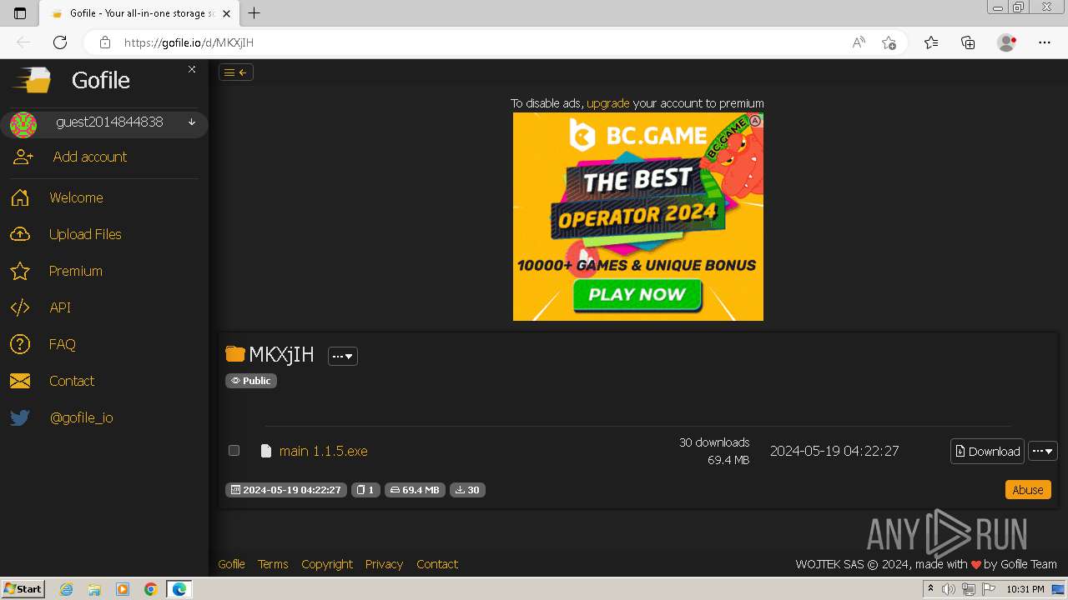Click the FAQ question mark icon
Viewport: 1068px width, 600px height.
click(x=20, y=344)
